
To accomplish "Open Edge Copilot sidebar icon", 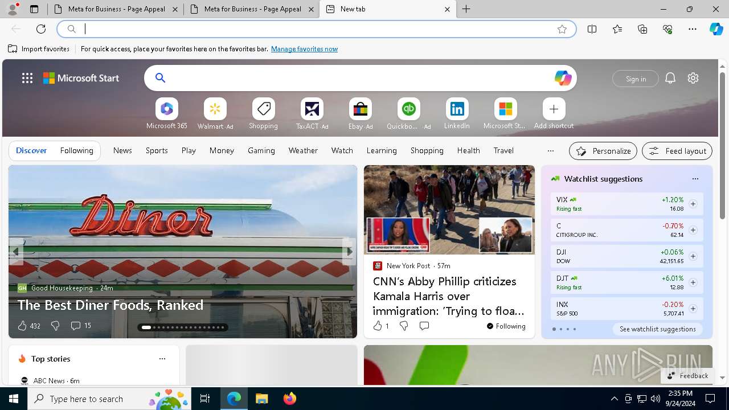I will point(716,29).
